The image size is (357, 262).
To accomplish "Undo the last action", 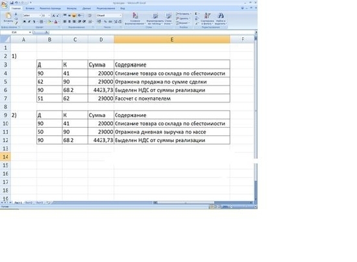I will tap(17, 3).
